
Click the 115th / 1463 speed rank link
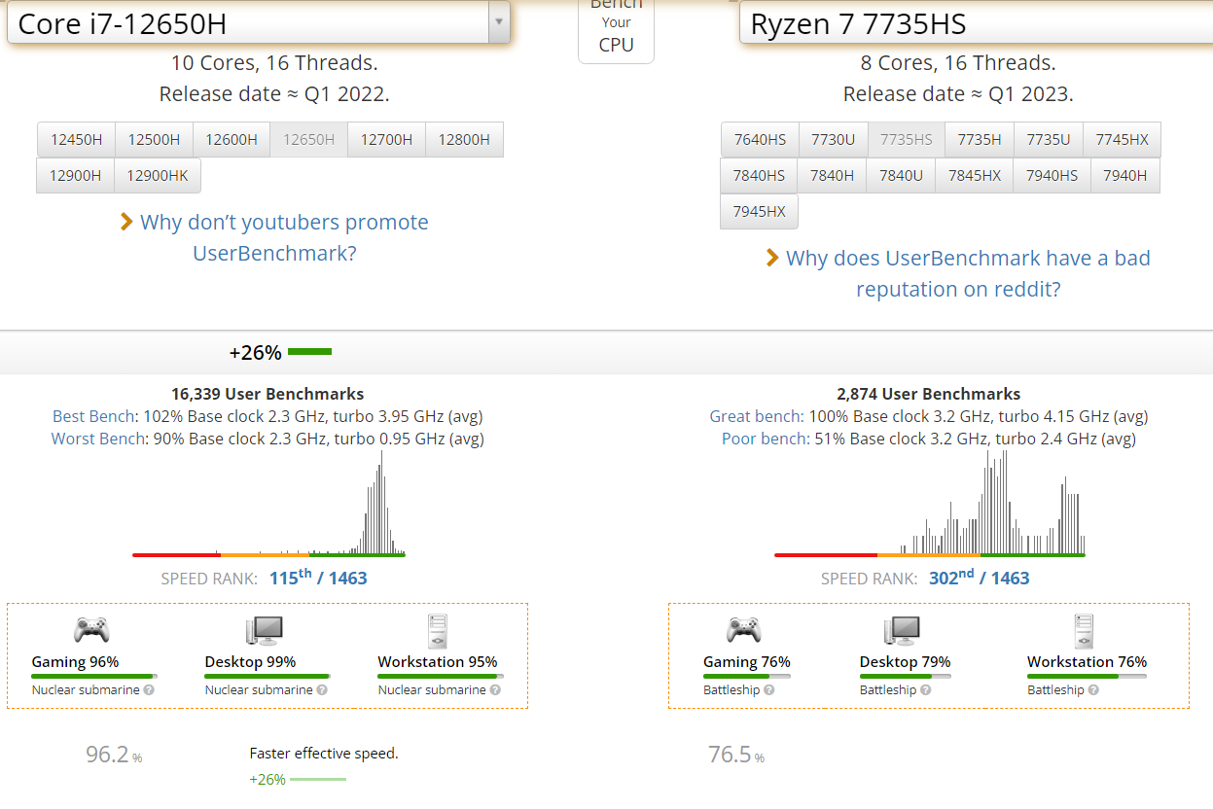coord(318,578)
